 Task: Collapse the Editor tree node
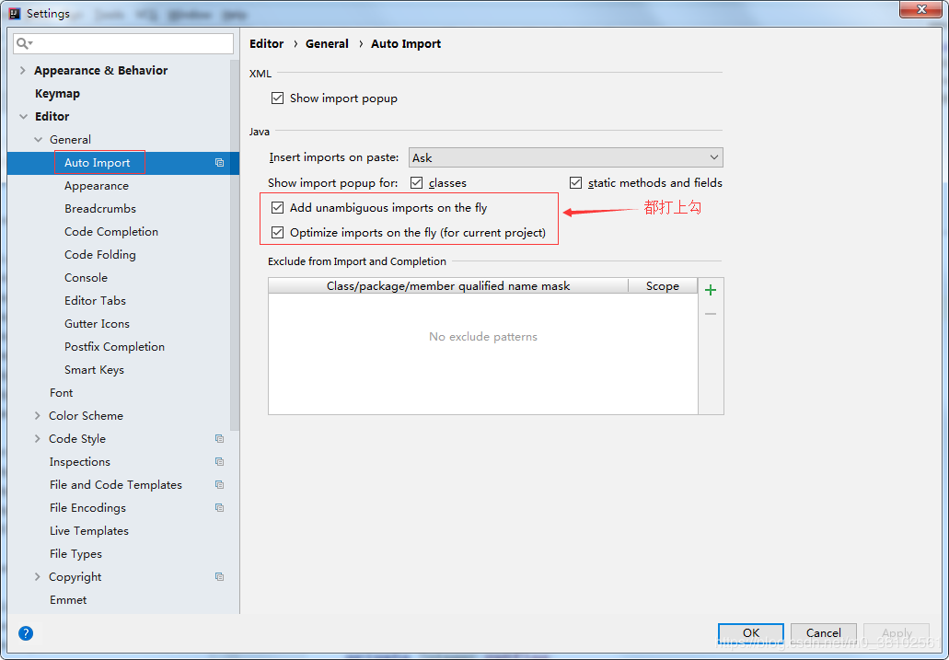pos(23,116)
